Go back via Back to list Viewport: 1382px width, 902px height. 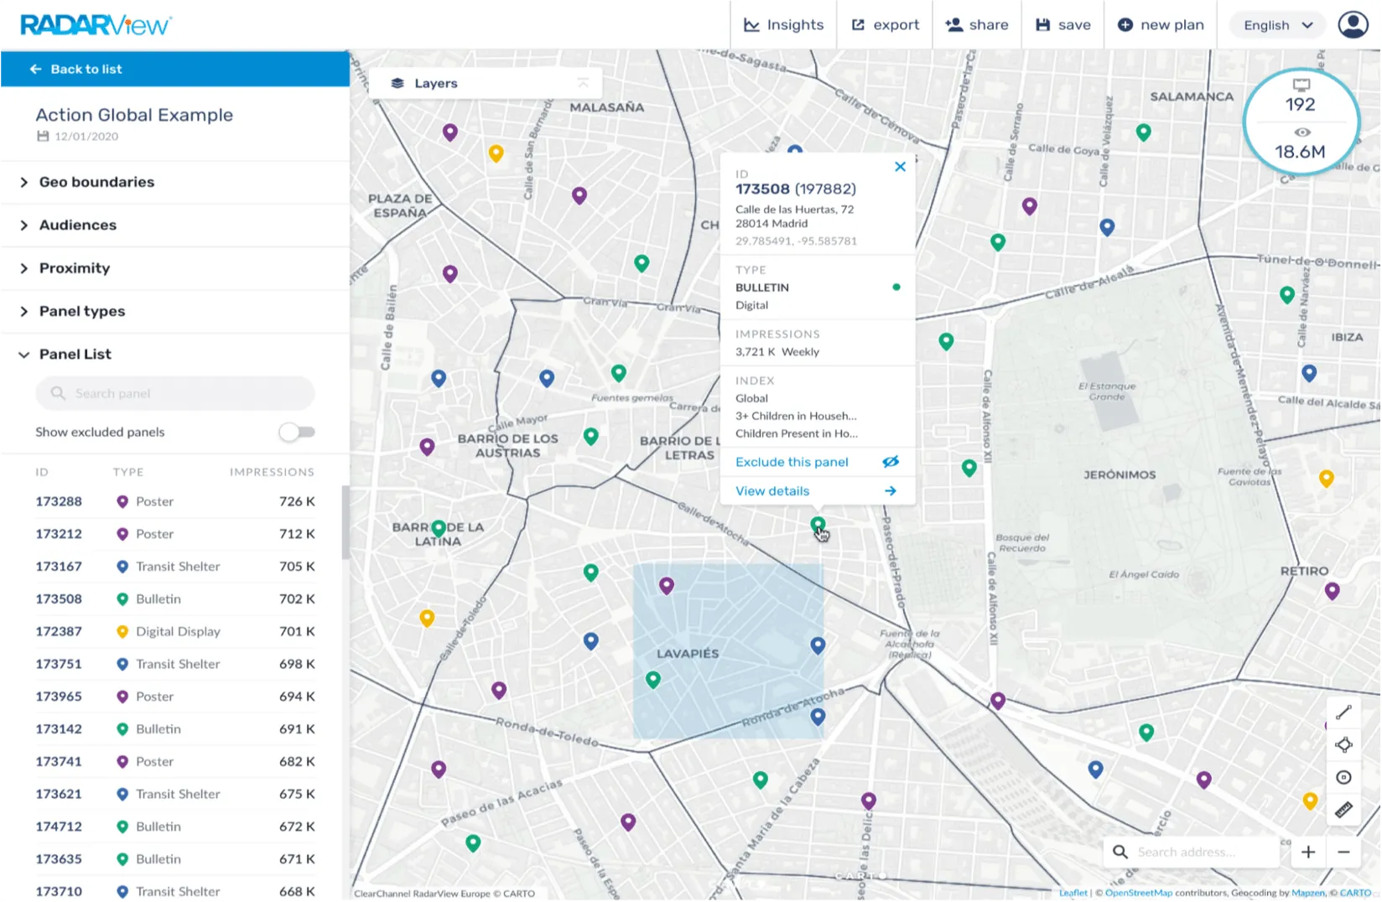click(x=77, y=69)
